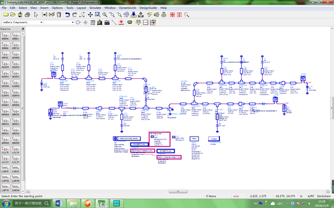Open a design with the open-folder icon
The width and height of the screenshot is (334, 208).
pyautogui.click(x=13, y=14)
